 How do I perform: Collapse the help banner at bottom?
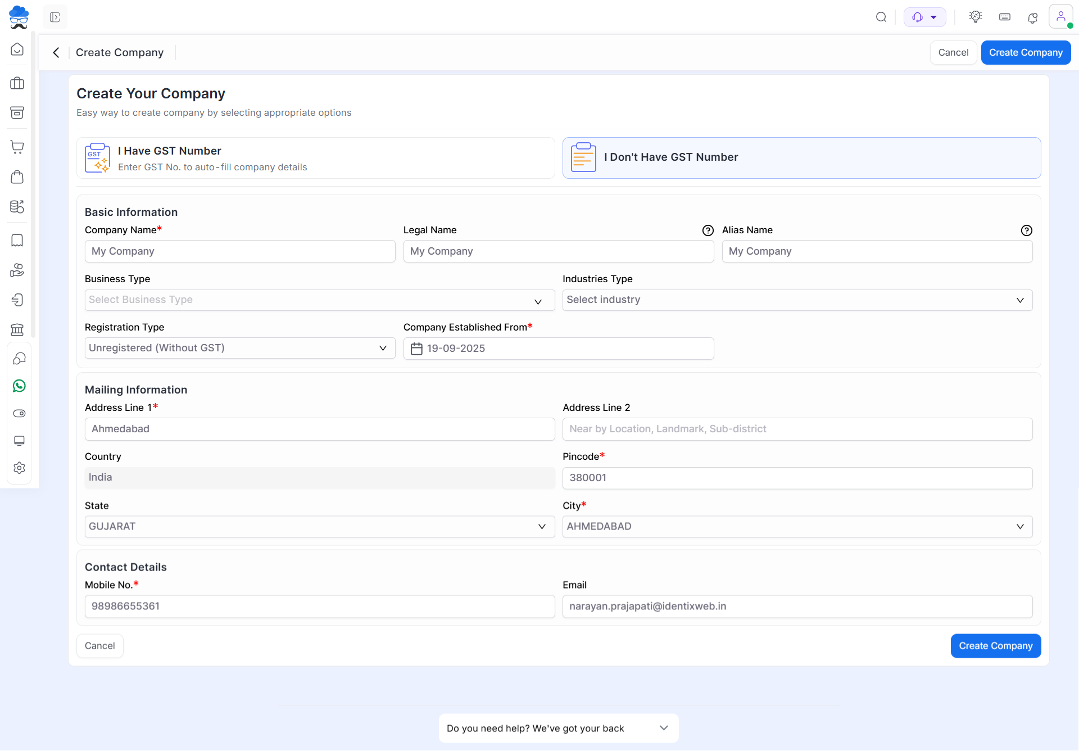point(664,728)
